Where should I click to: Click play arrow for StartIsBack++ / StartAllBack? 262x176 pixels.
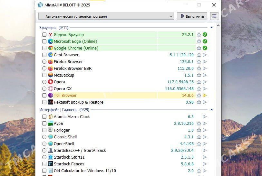click(x=205, y=150)
